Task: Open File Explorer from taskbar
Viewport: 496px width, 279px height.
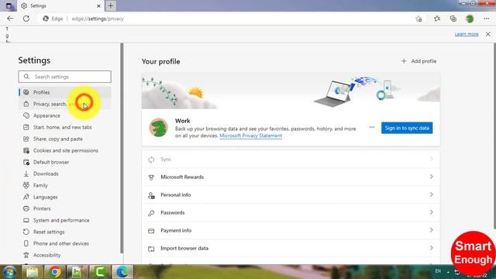Action: [33, 272]
